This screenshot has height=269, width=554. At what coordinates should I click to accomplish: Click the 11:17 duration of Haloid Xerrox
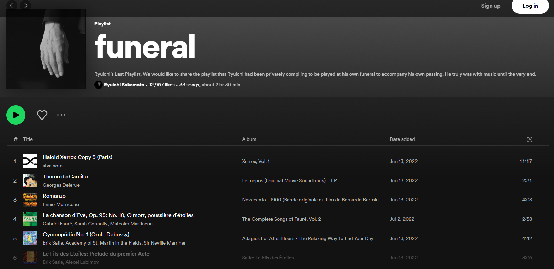point(526,161)
